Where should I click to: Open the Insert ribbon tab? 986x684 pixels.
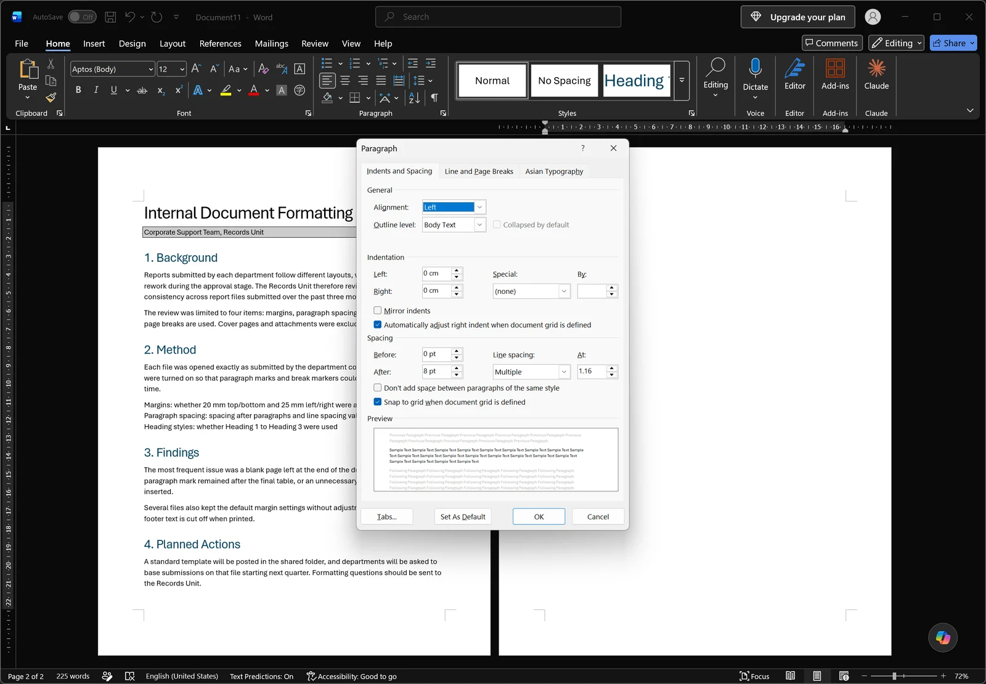(94, 43)
